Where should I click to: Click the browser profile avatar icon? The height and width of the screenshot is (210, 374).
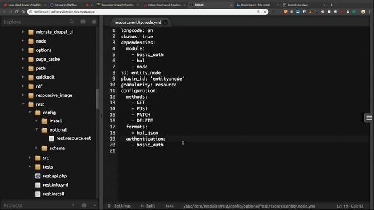(x=363, y=12)
